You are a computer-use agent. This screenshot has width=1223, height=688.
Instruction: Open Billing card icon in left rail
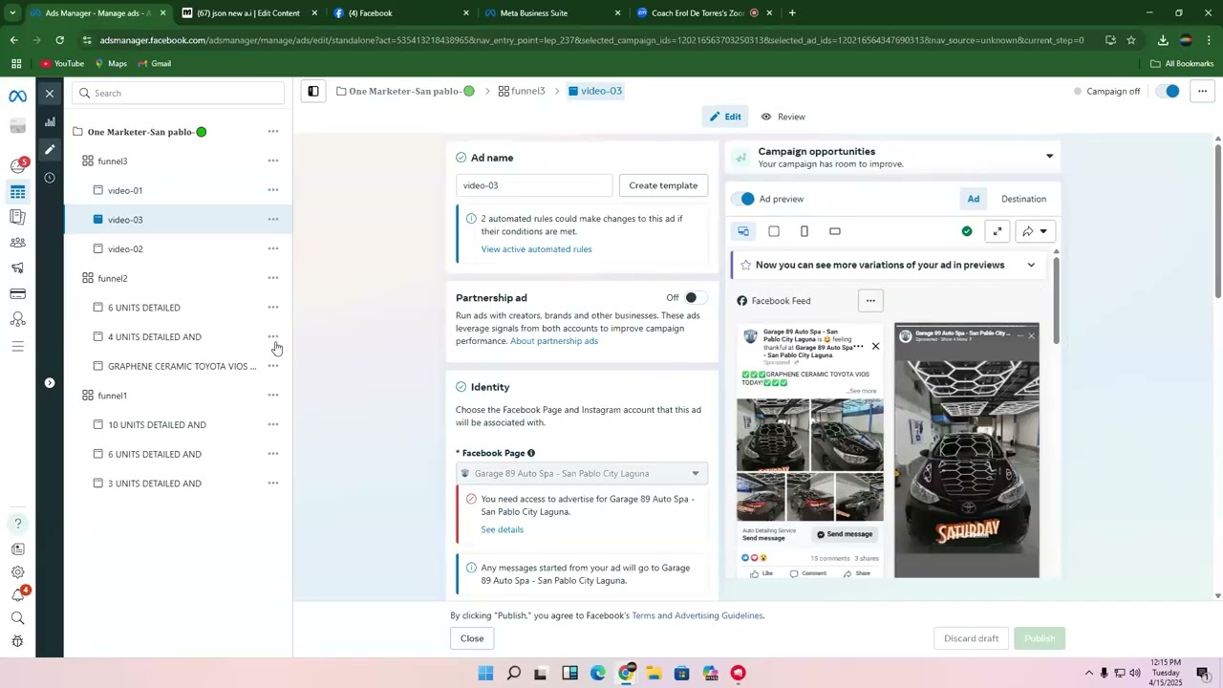pyautogui.click(x=17, y=293)
